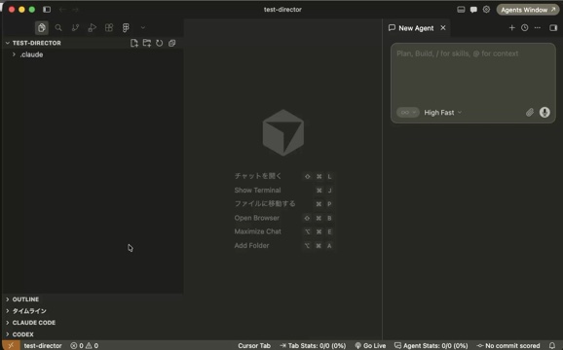
Task: Toggle the chat pane icon in title bar
Action: 473,10
